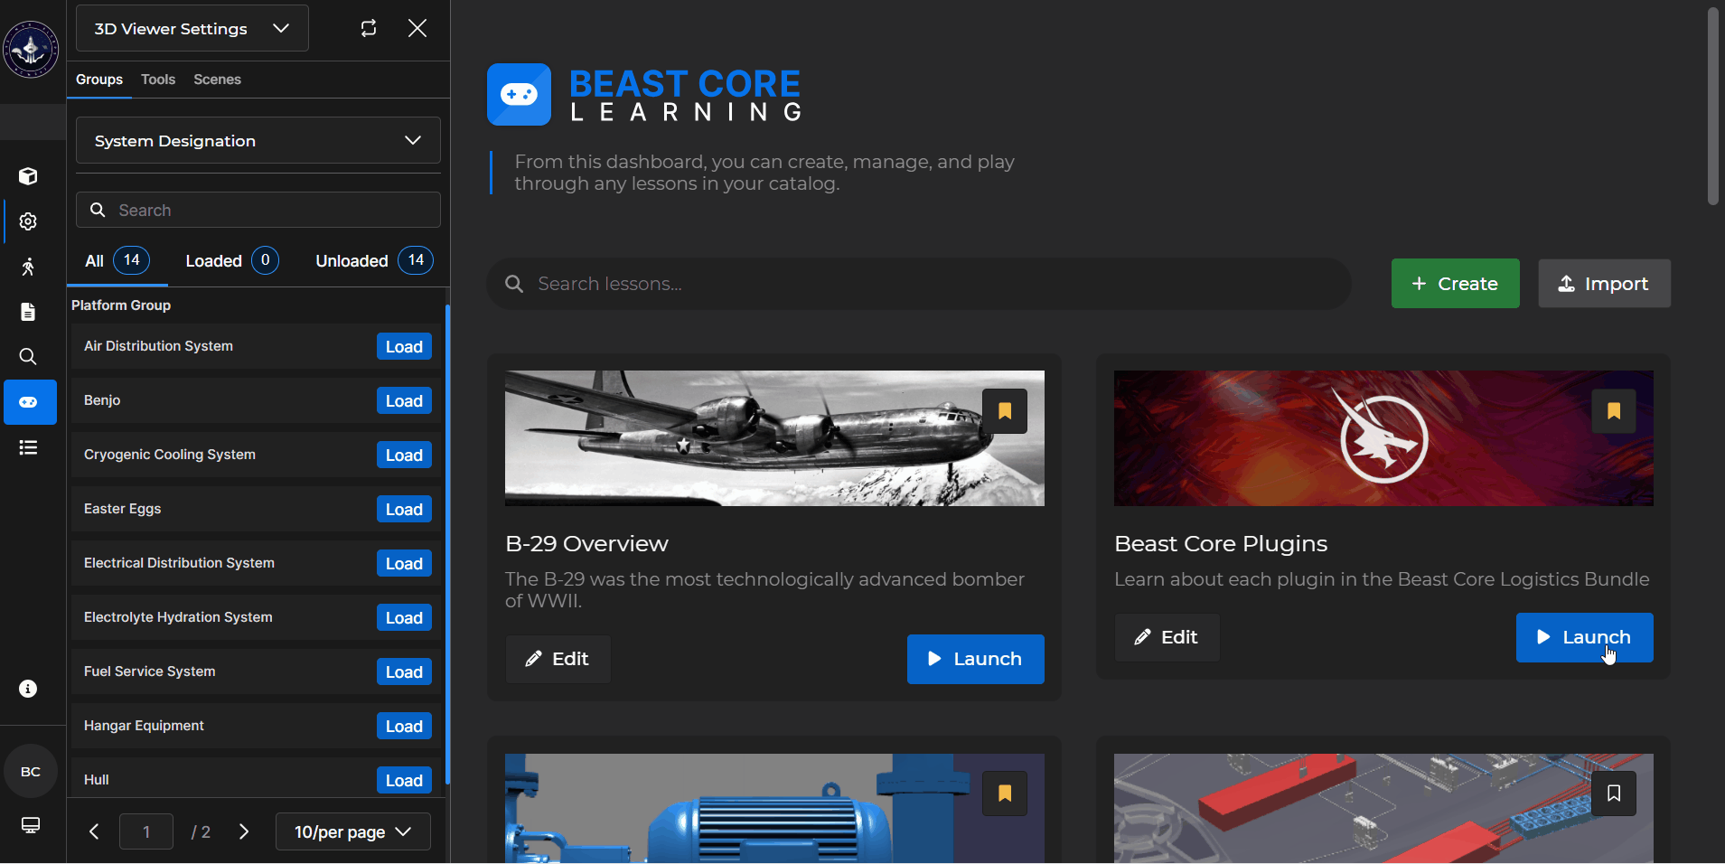Screen dimensions: 1725x864
Task: Open the B-29 bomber thumbnail
Action: pos(774,438)
